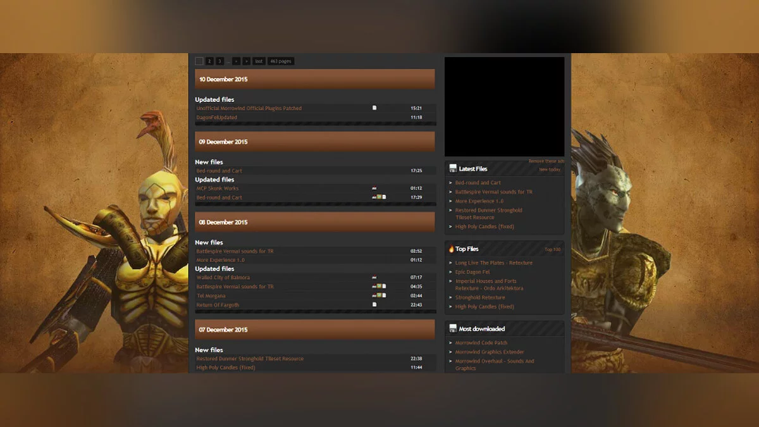Select the current page 1 box
759x427 pixels.
tap(199, 61)
